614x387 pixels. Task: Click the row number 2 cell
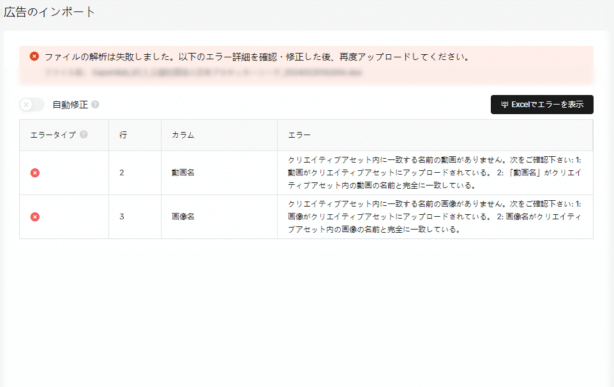122,173
